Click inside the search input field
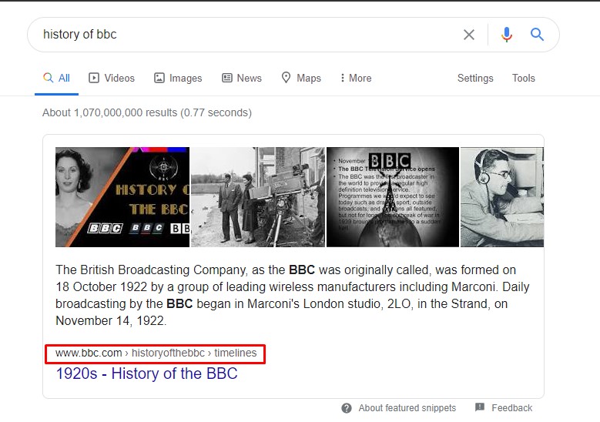The image size is (600, 422). click(246, 35)
